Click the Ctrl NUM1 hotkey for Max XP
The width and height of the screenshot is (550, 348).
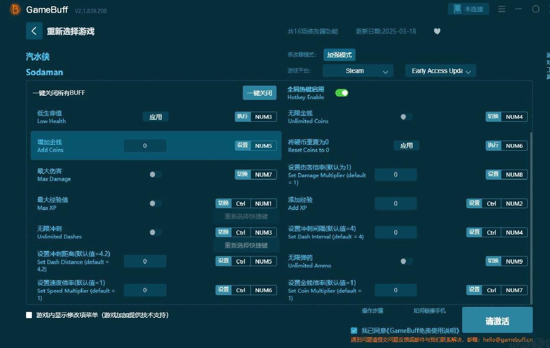[x=254, y=204]
